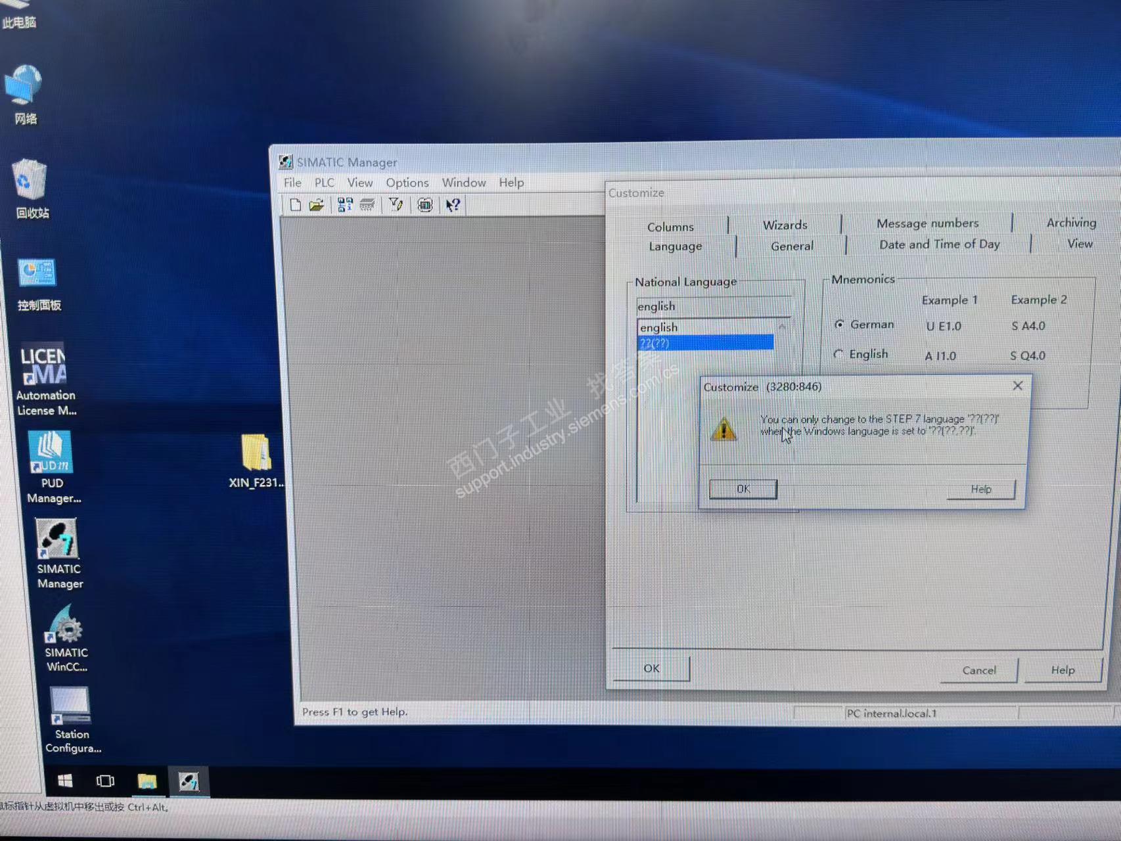Switch to the Message numbers tab
The height and width of the screenshot is (841, 1121).
pyautogui.click(x=928, y=223)
